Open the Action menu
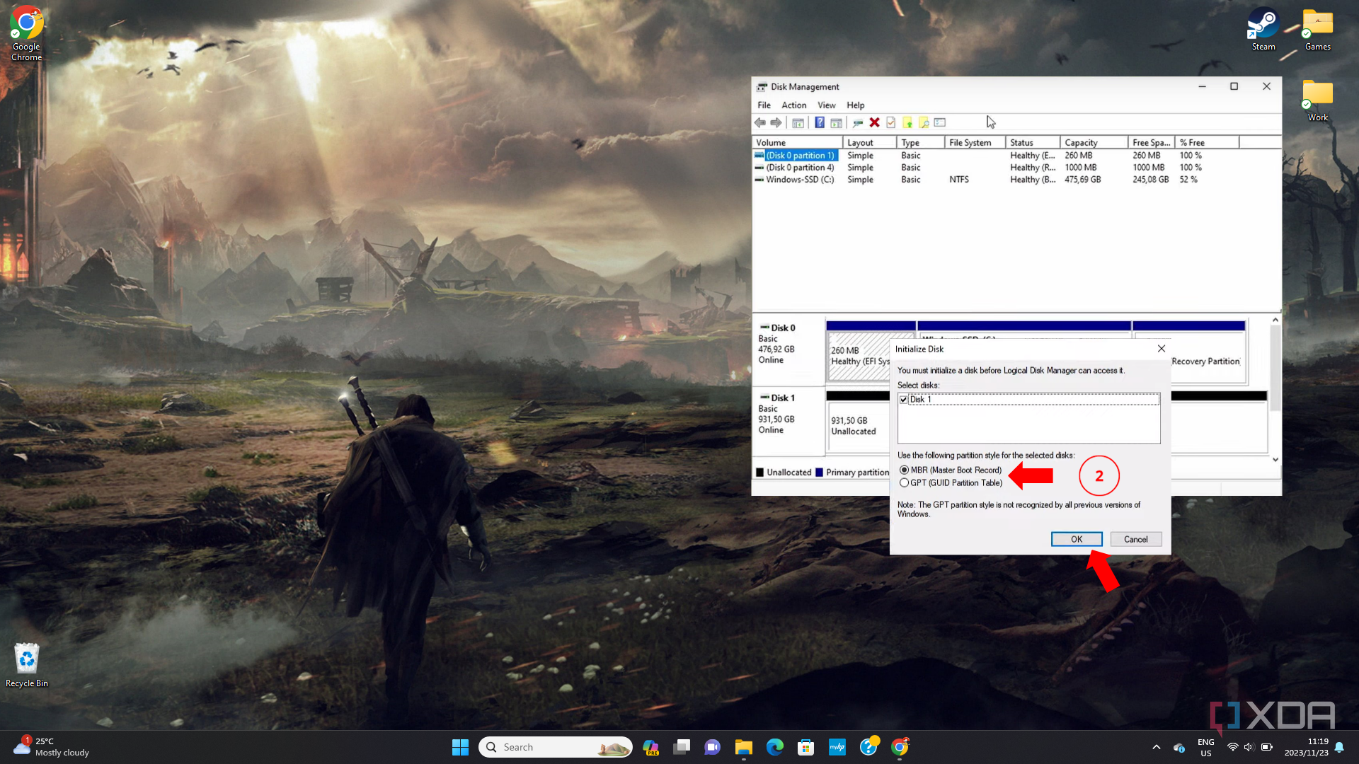Screen dimensions: 1359x764 794,105
